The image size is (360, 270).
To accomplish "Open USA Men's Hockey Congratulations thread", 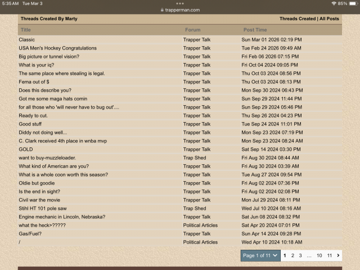I will (57, 48).
